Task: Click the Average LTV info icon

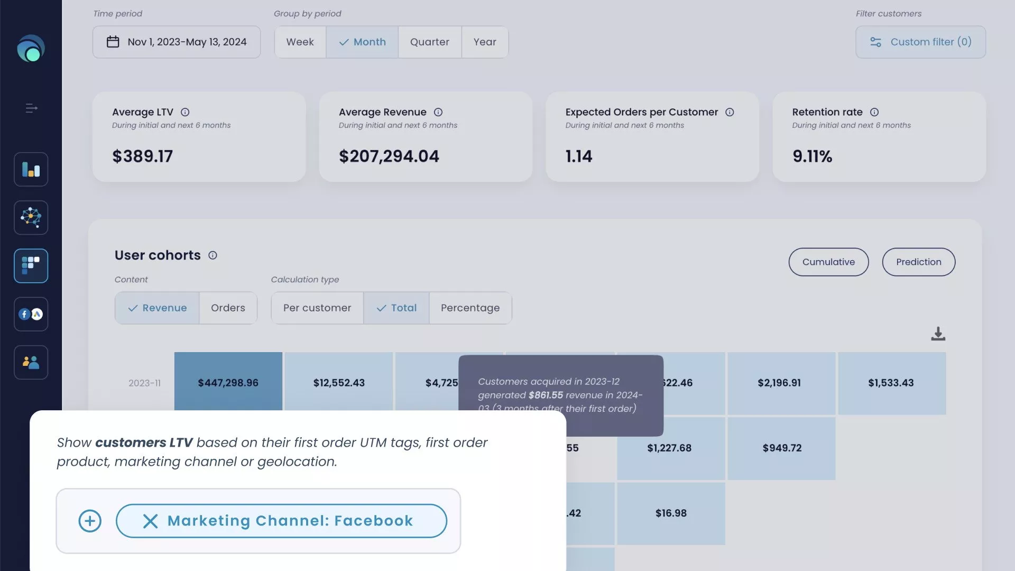Action: [x=185, y=112]
